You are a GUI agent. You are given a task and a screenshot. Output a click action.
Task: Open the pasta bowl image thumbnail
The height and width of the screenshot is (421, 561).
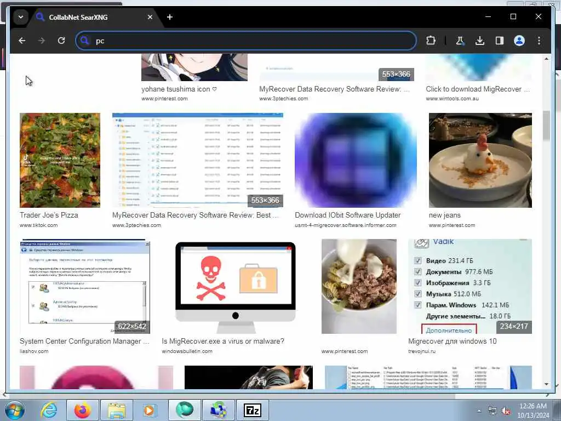coord(359,286)
